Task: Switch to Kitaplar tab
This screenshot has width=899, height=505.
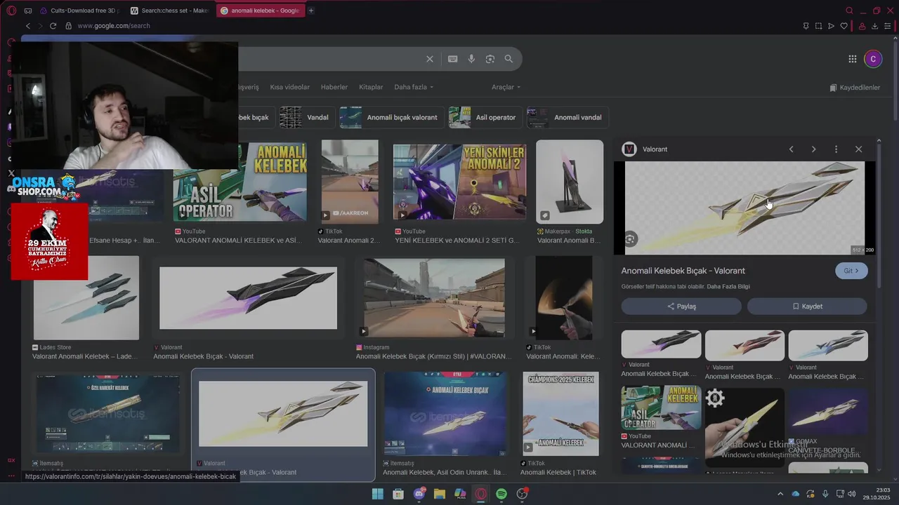Action: [371, 87]
